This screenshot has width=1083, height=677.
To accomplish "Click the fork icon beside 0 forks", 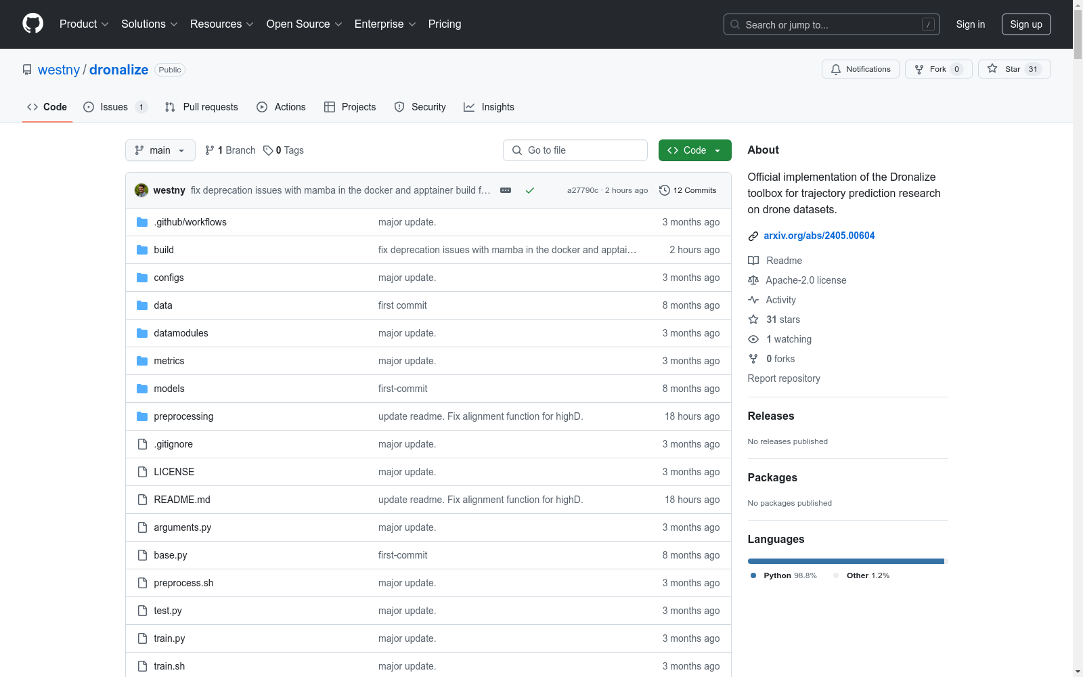I will (753, 359).
